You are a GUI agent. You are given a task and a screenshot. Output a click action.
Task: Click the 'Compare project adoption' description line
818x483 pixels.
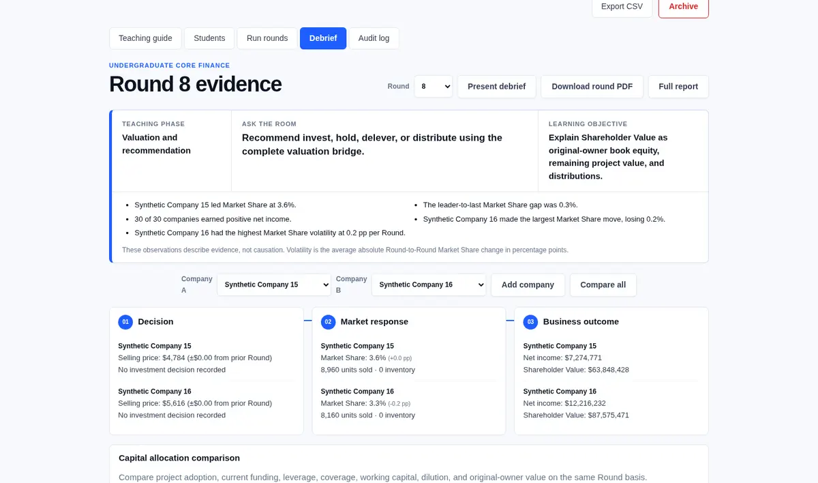(x=382, y=478)
